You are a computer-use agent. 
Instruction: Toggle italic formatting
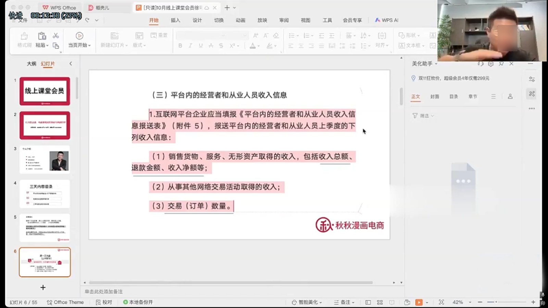coord(190,46)
